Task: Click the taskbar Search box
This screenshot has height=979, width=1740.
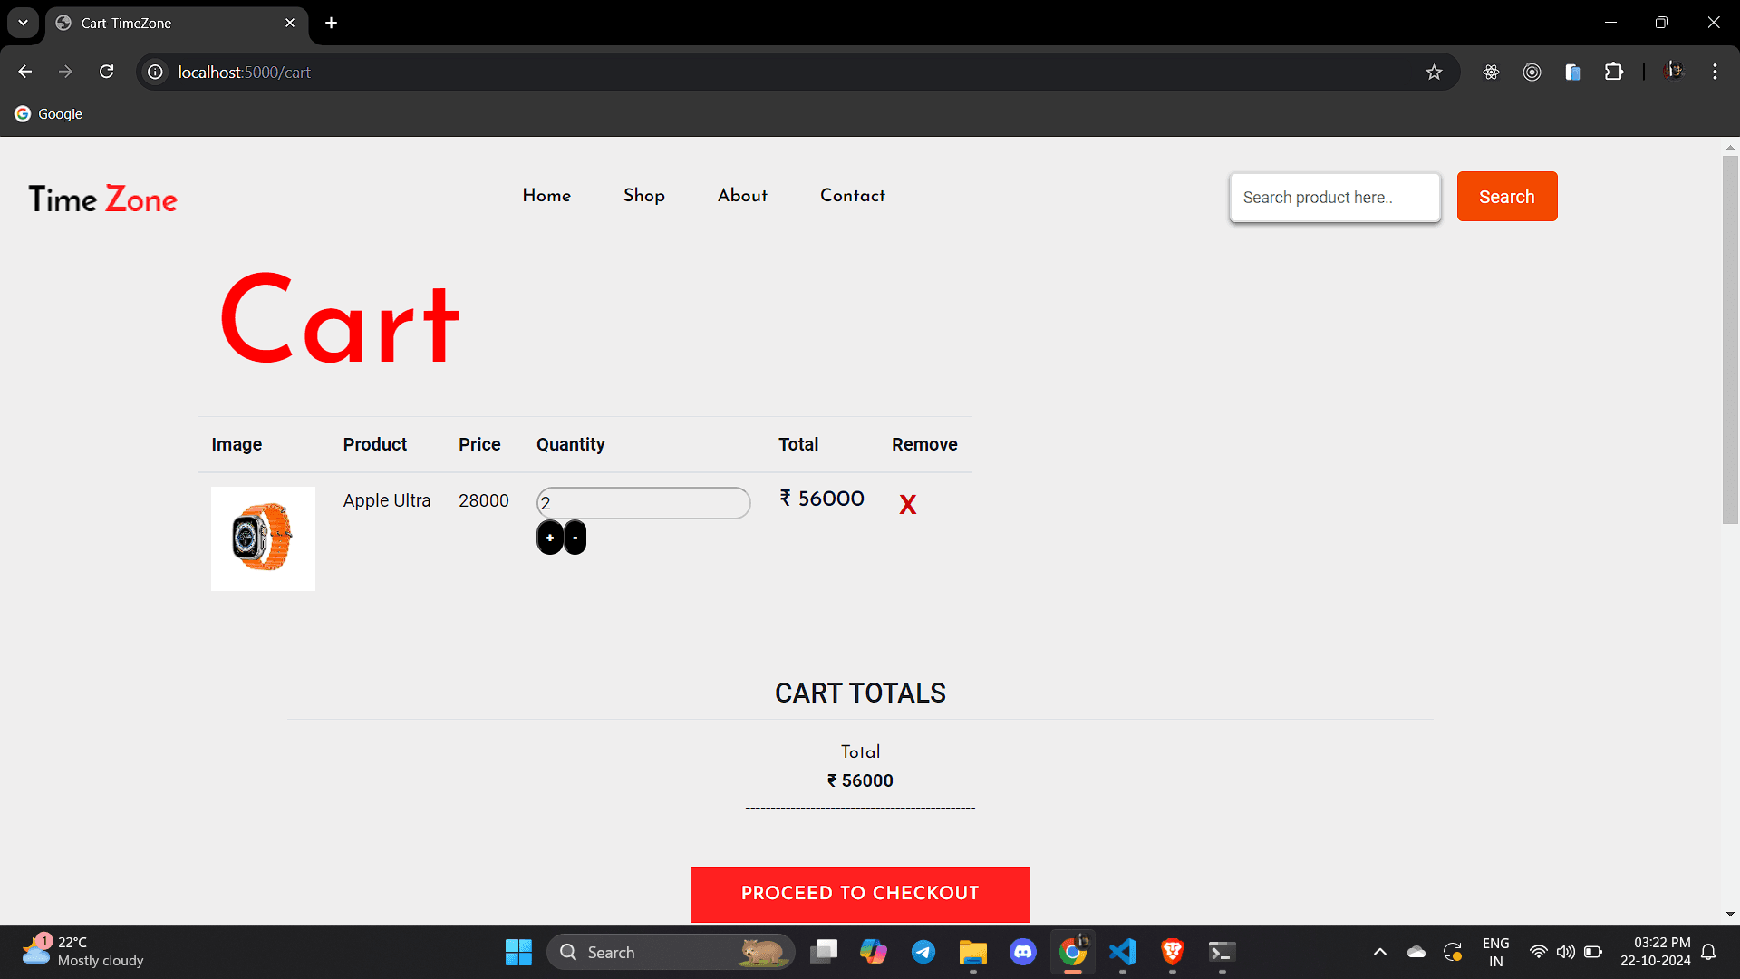Action: (671, 952)
